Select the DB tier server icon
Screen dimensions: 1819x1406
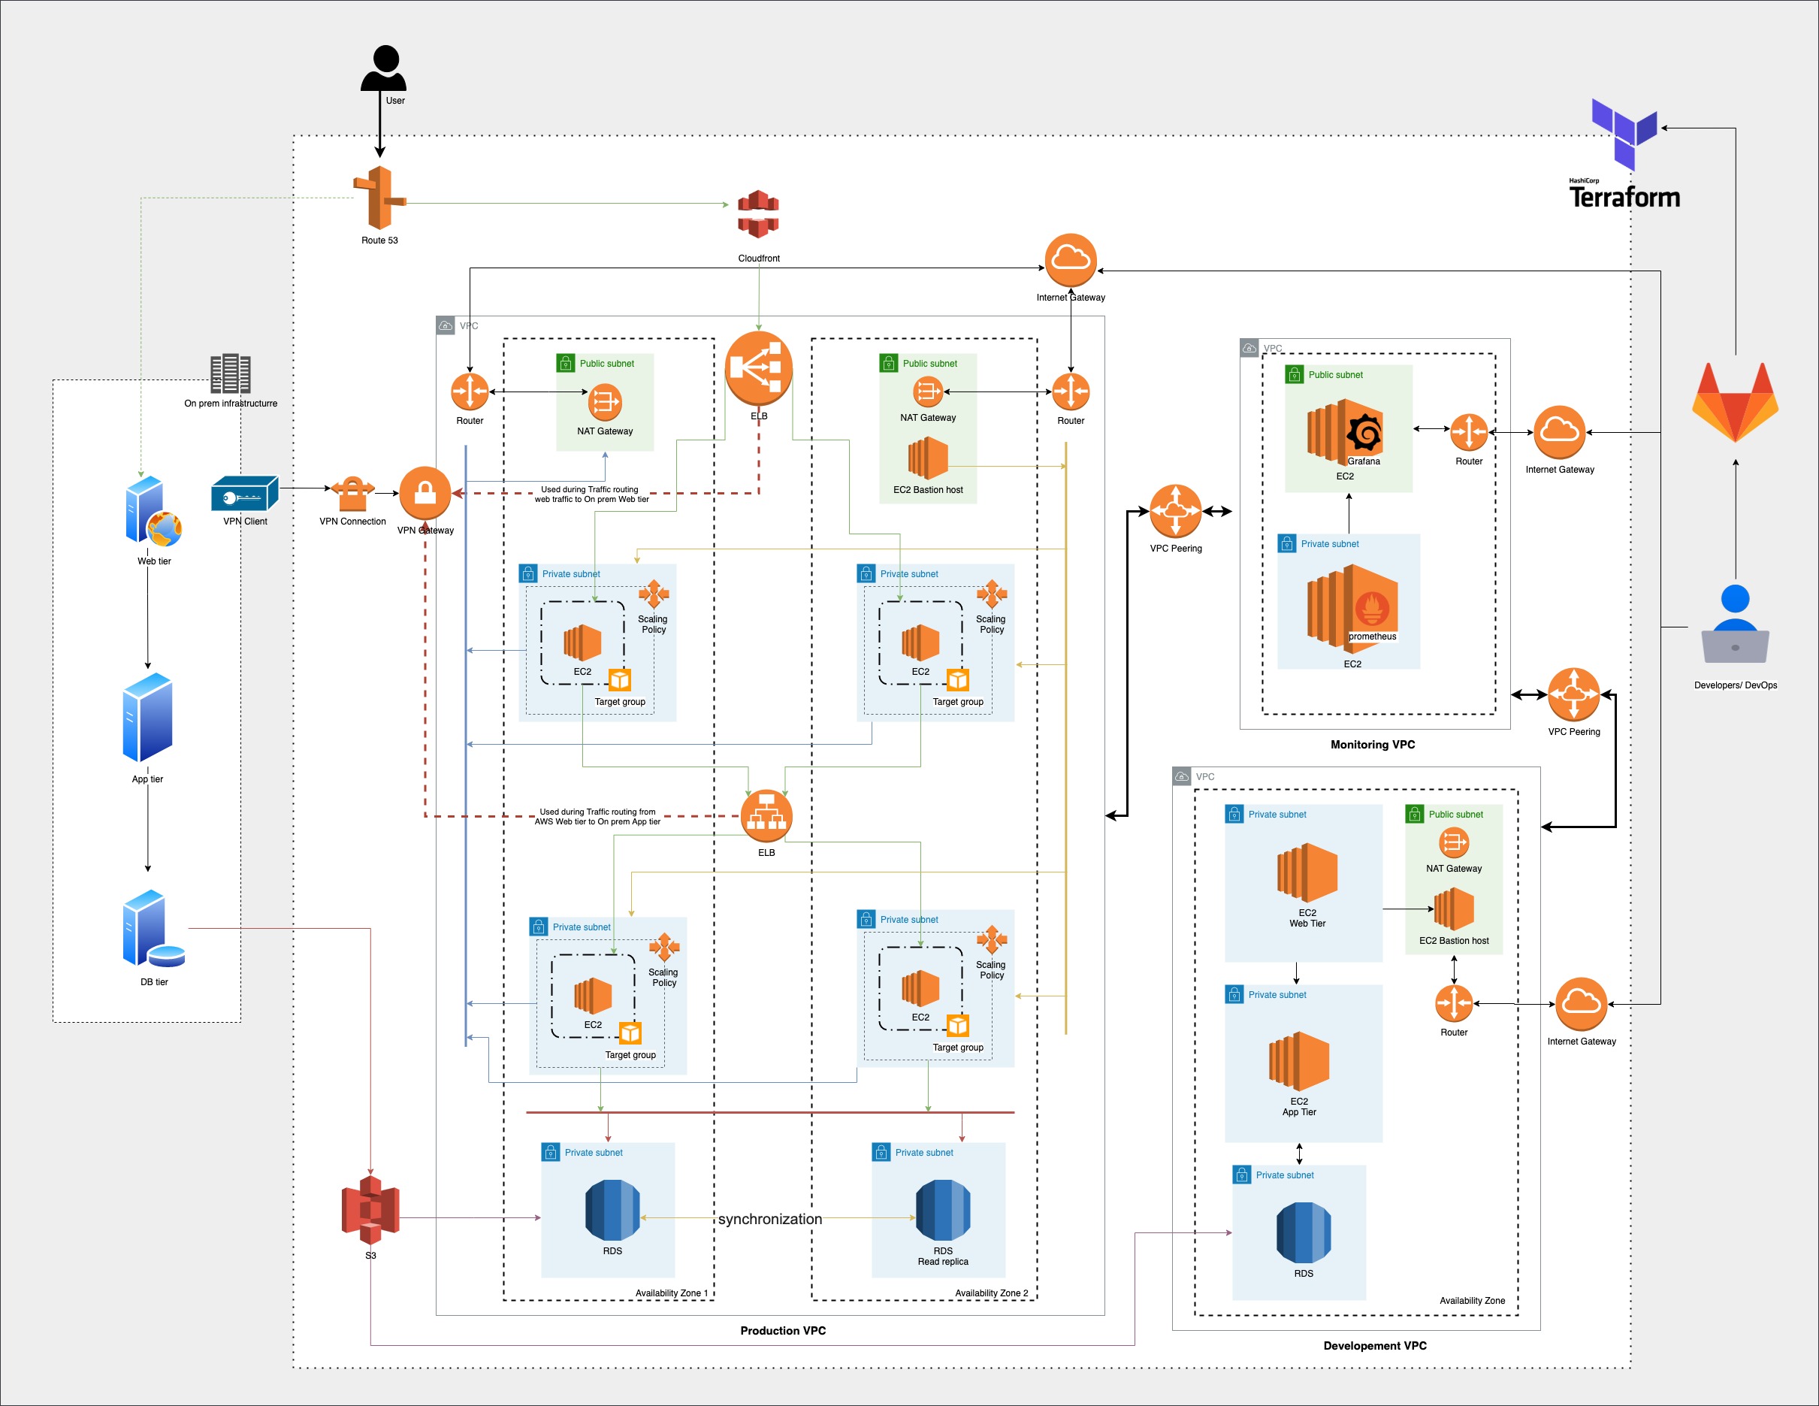click(153, 929)
